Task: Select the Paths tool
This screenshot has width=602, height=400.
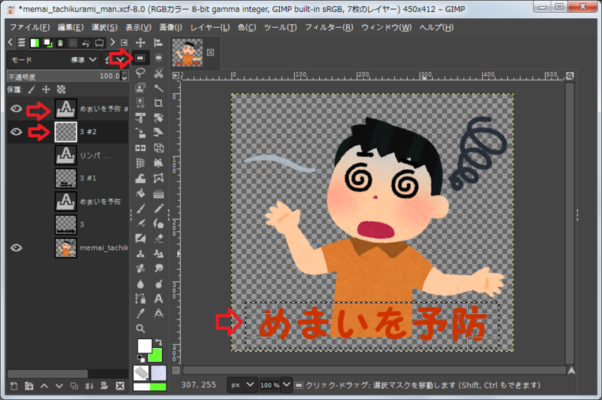Action: pos(141,298)
